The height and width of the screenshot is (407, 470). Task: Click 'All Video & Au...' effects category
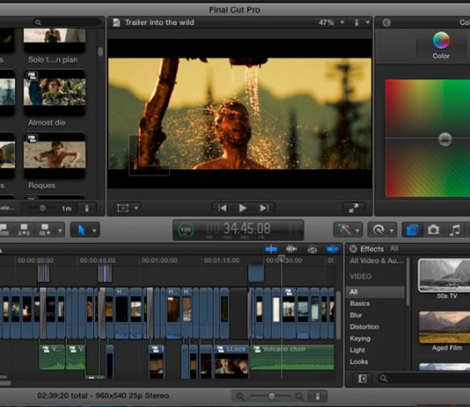pyautogui.click(x=377, y=261)
